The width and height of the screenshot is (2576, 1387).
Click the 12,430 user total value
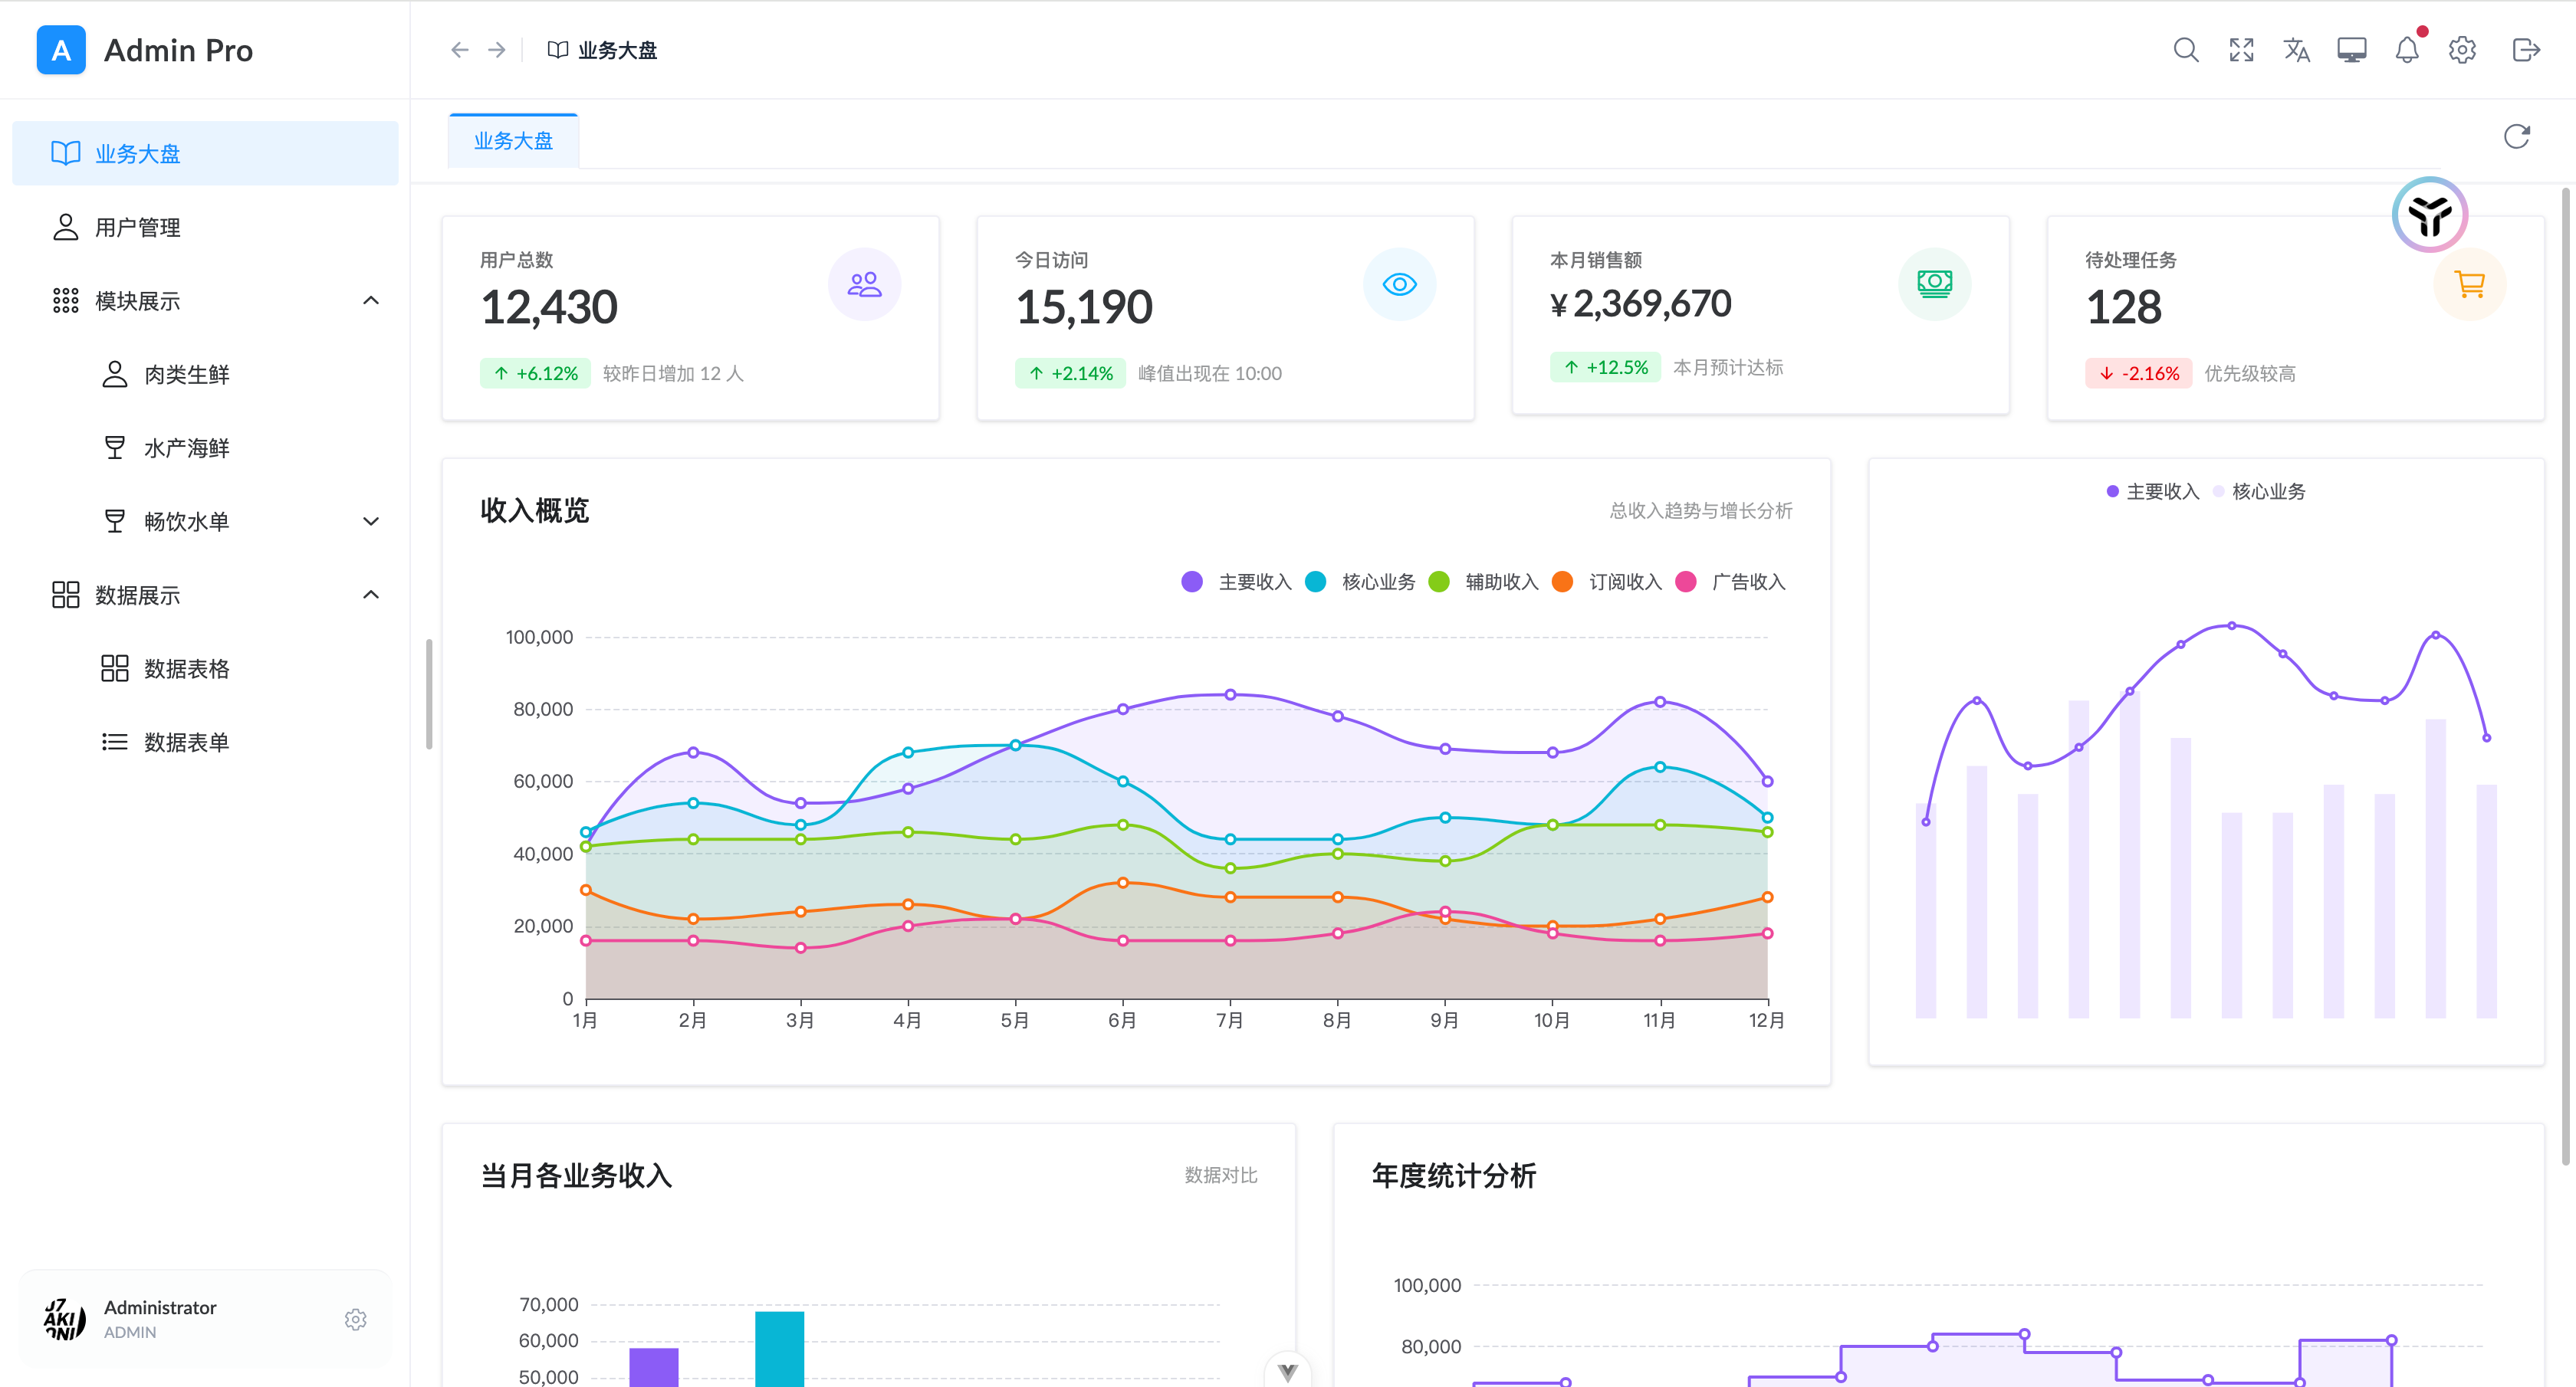[x=549, y=307]
